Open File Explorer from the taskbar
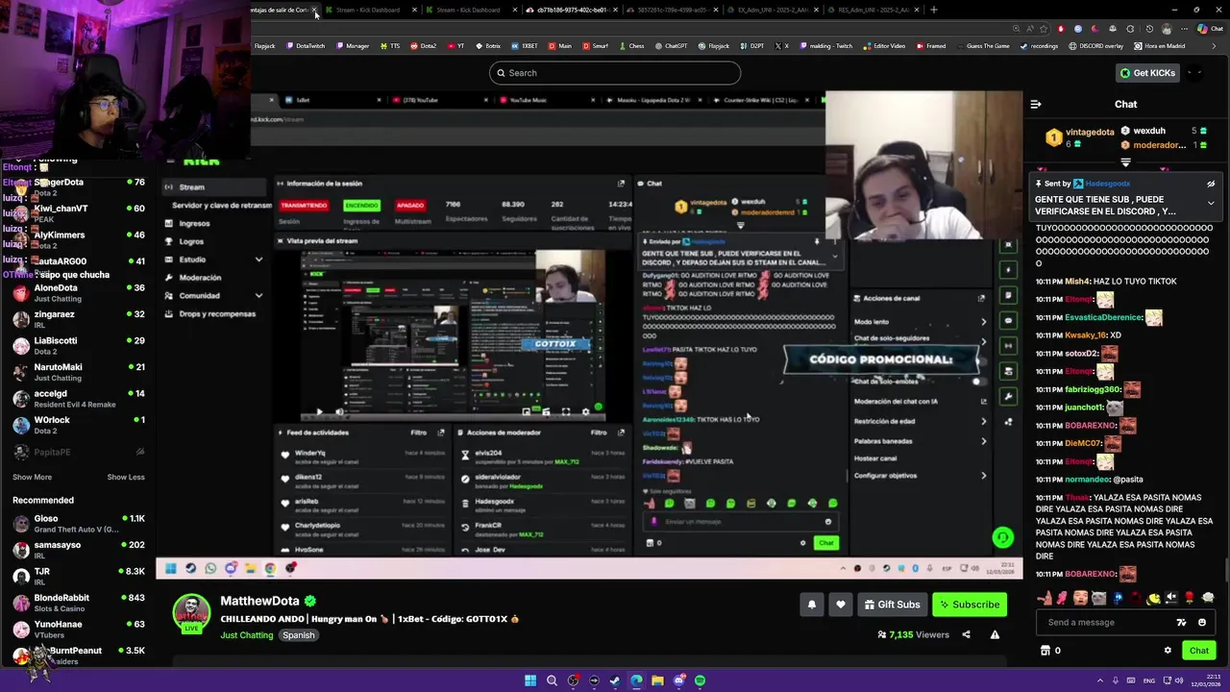This screenshot has width=1230, height=692. pos(657,680)
